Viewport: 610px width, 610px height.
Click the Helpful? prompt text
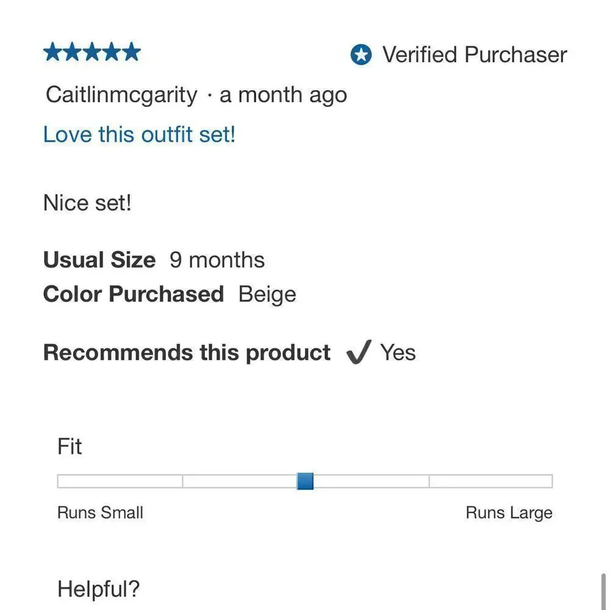(x=98, y=589)
